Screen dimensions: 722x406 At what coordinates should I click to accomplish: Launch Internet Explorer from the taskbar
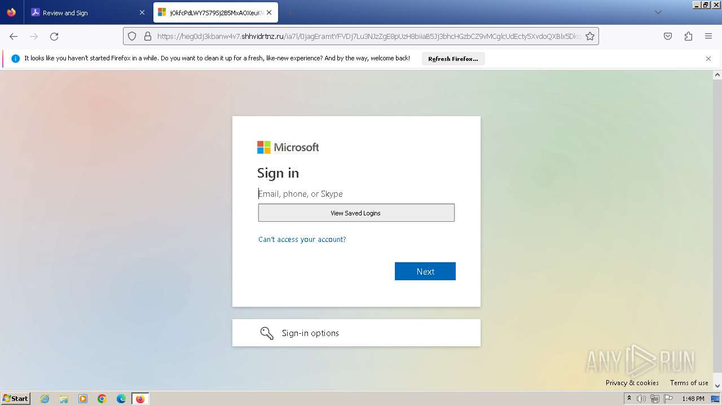pos(45,399)
